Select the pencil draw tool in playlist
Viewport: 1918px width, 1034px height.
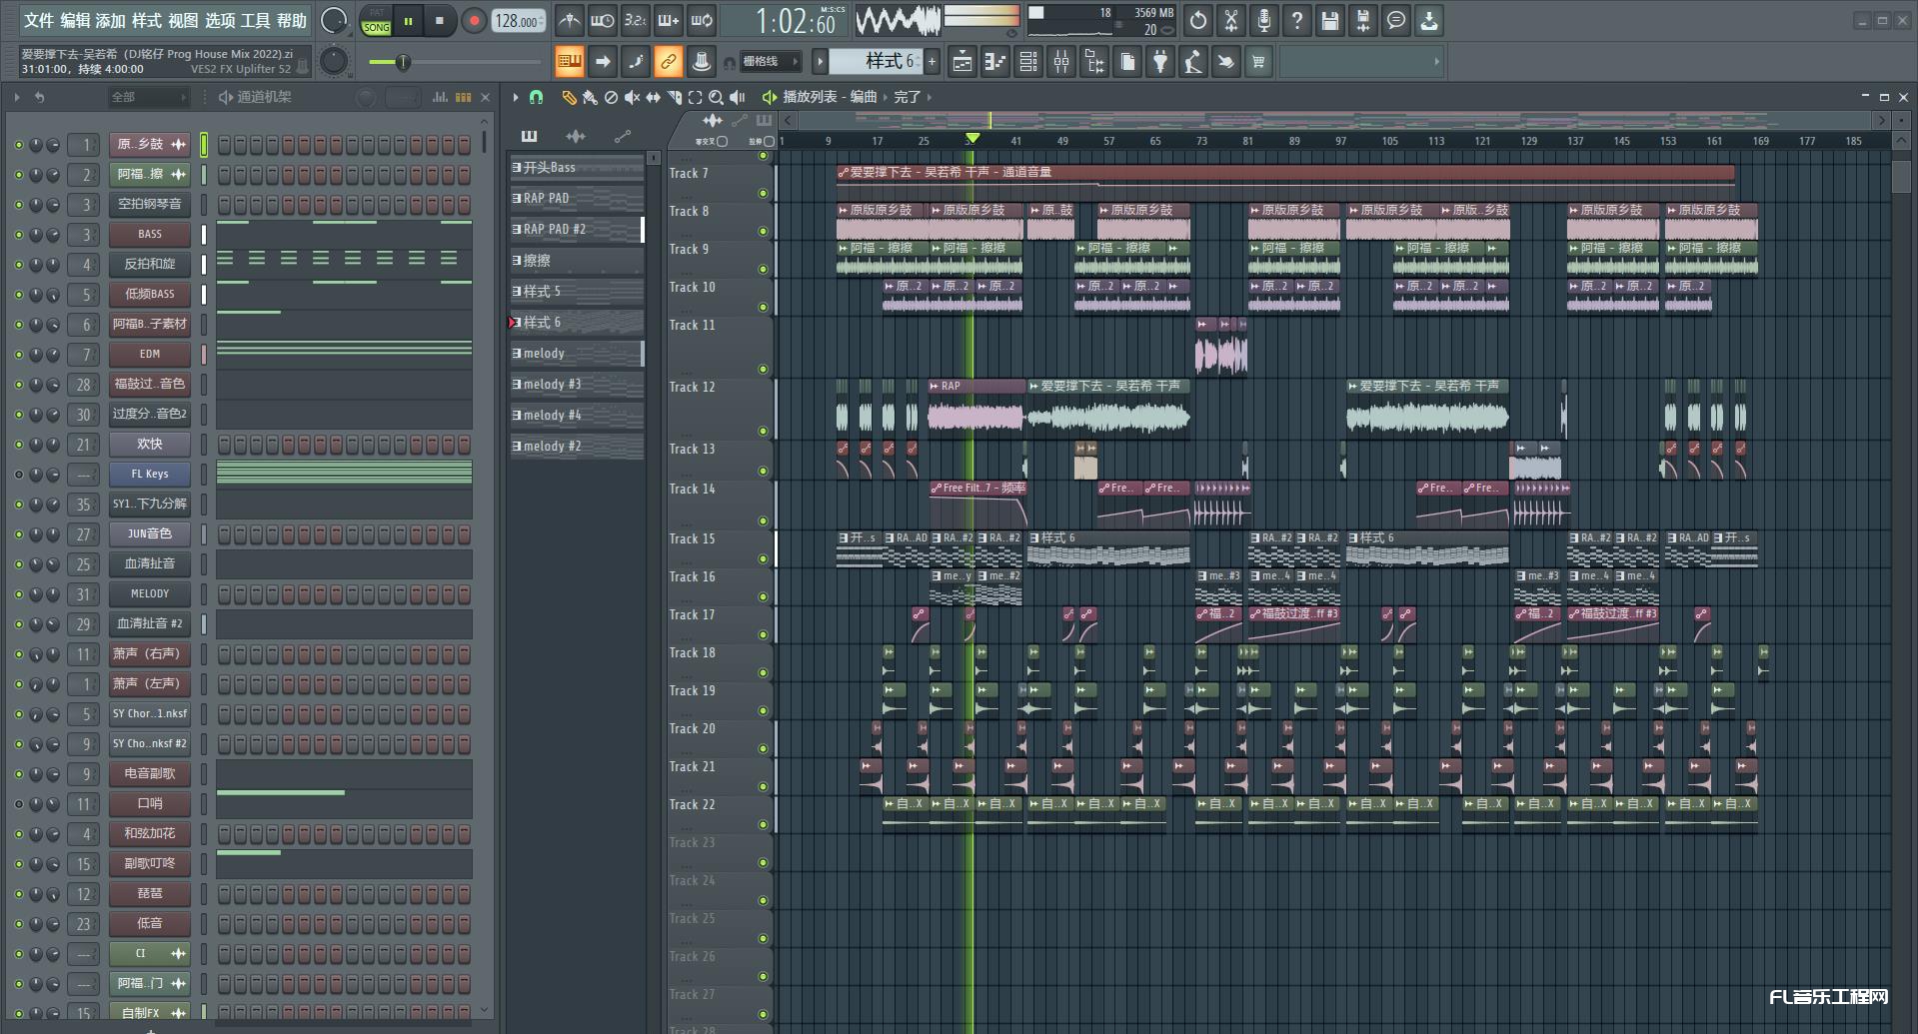[x=569, y=97]
